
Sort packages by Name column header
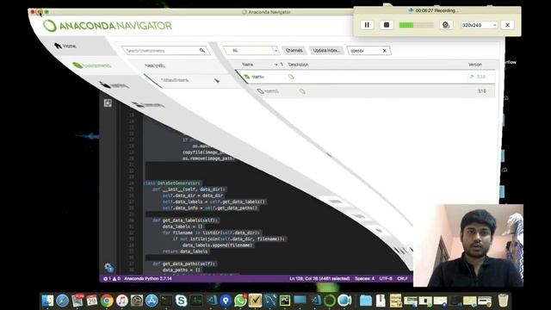[x=247, y=65]
